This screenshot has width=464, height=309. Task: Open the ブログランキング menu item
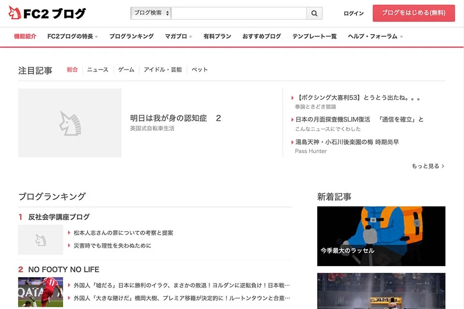(x=131, y=37)
